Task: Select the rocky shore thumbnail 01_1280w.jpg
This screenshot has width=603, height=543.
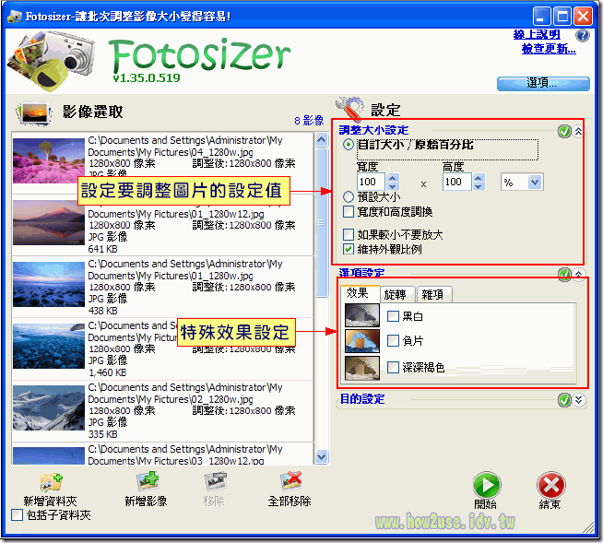Action: pos(49,284)
